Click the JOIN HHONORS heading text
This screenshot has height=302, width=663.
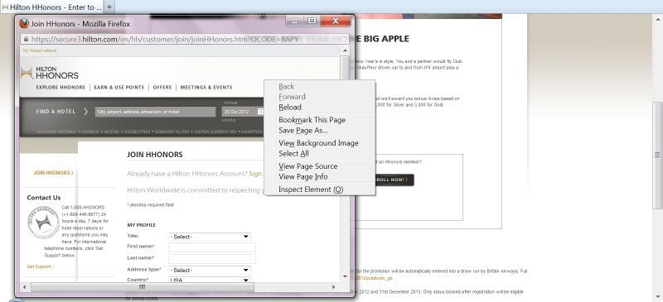155,155
